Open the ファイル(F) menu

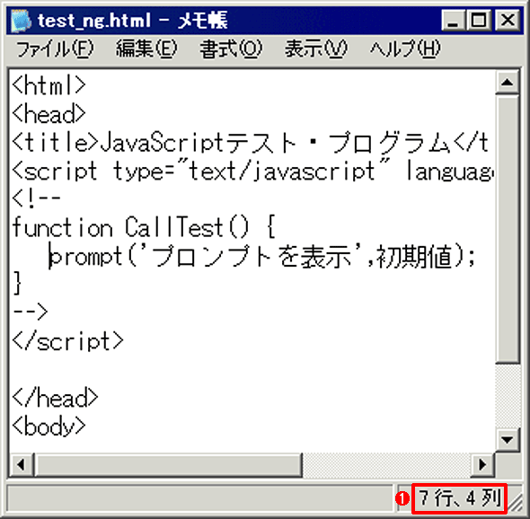tap(55, 49)
